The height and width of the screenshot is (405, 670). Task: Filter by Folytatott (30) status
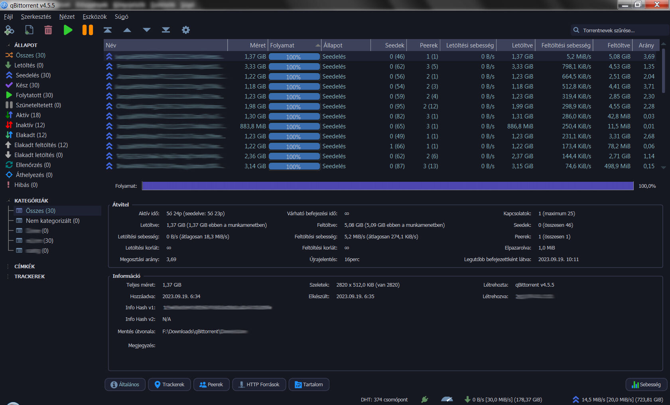tap(29, 95)
